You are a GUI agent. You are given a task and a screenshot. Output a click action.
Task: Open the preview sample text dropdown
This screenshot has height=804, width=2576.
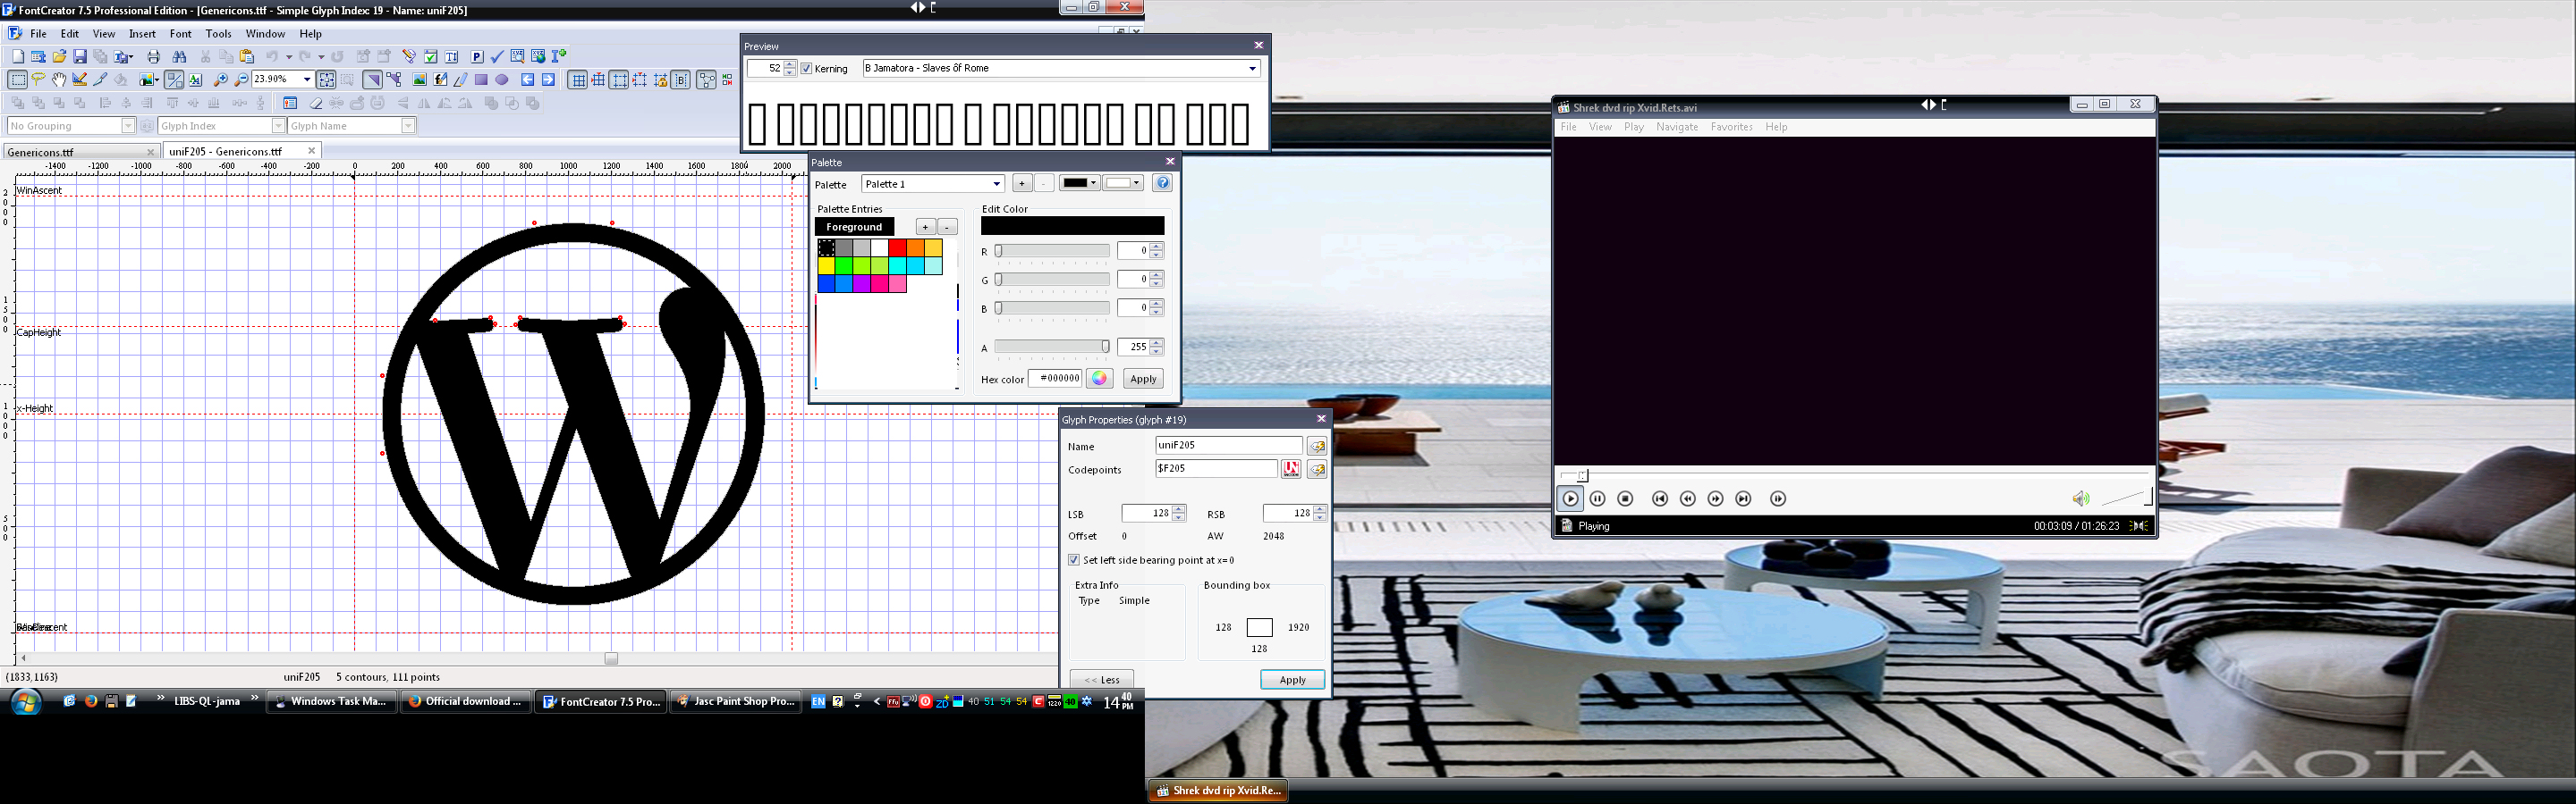pyautogui.click(x=1253, y=68)
